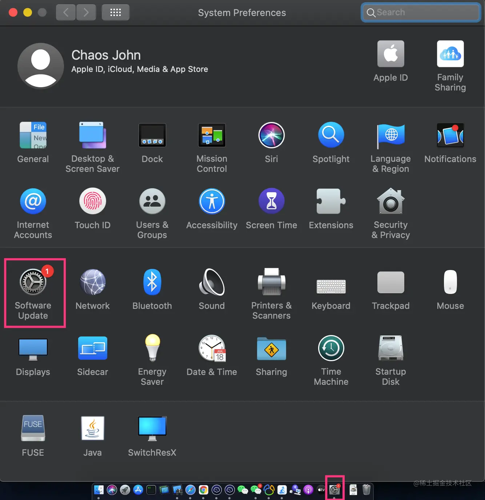
Task: Open Launchpad from the Dock
Action: tap(125, 490)
